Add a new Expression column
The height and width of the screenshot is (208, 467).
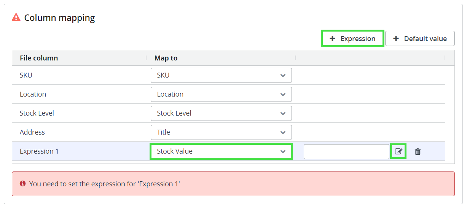[352, 38]
